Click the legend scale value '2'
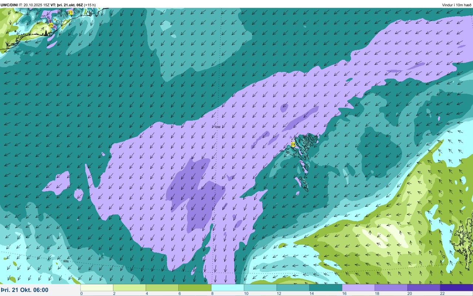The height and width of the screenshot is (296, 473). pos(114,293)
